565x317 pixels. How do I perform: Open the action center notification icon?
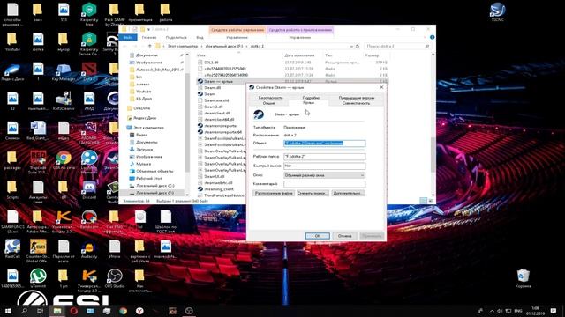pyautogui.click(x=554, y=311)
